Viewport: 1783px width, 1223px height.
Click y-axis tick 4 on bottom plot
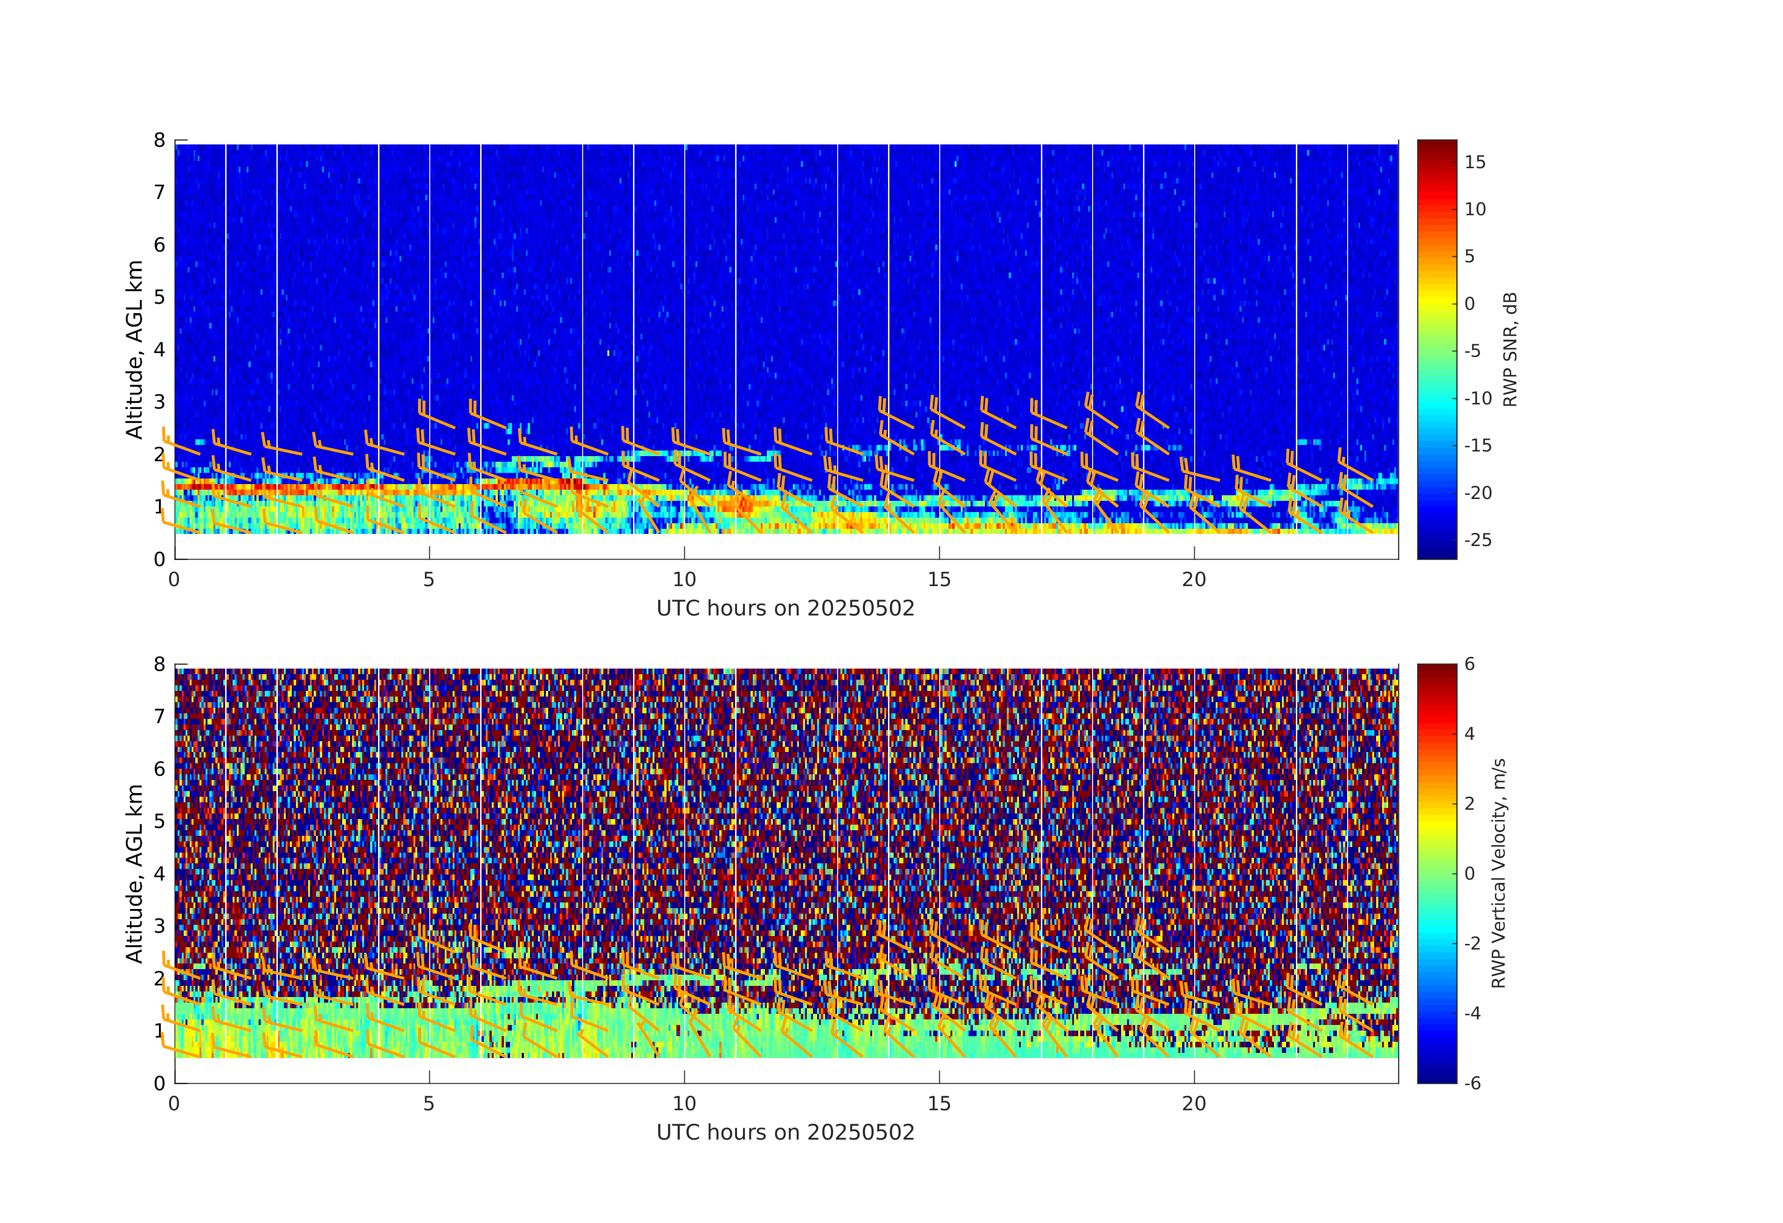[159, 874]
